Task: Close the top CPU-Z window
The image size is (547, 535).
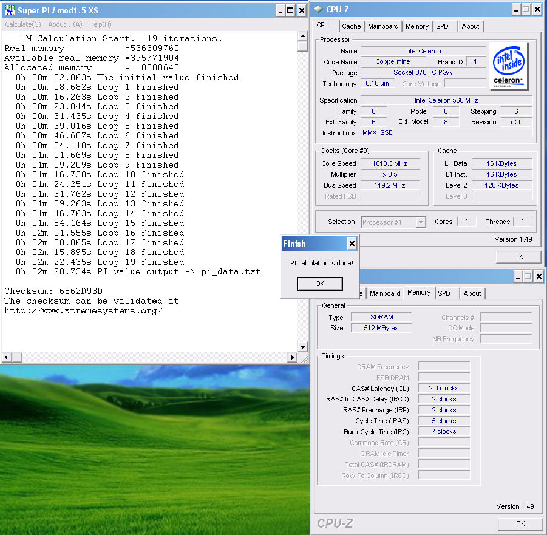Action: point(537,10)
